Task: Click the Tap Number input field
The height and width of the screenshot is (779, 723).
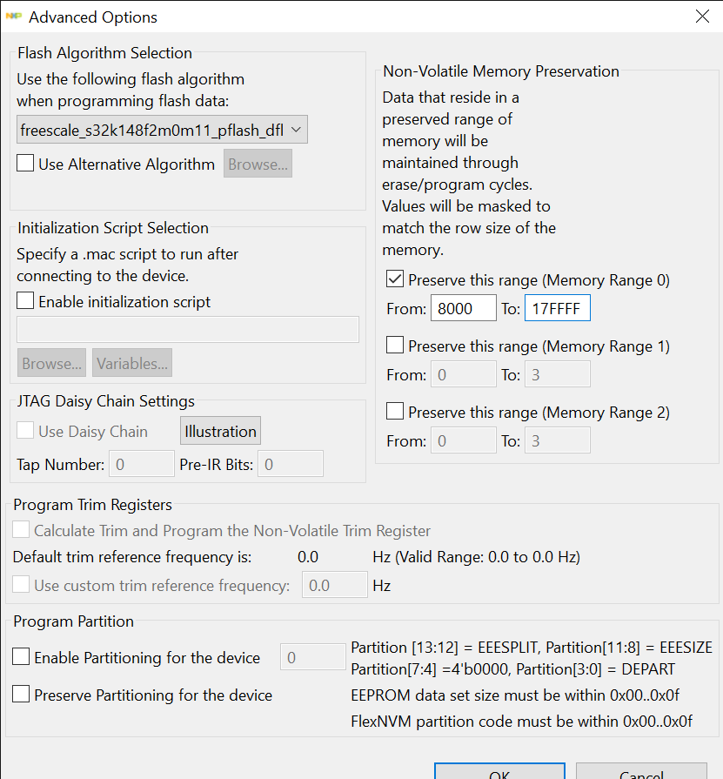Action: 141,463
